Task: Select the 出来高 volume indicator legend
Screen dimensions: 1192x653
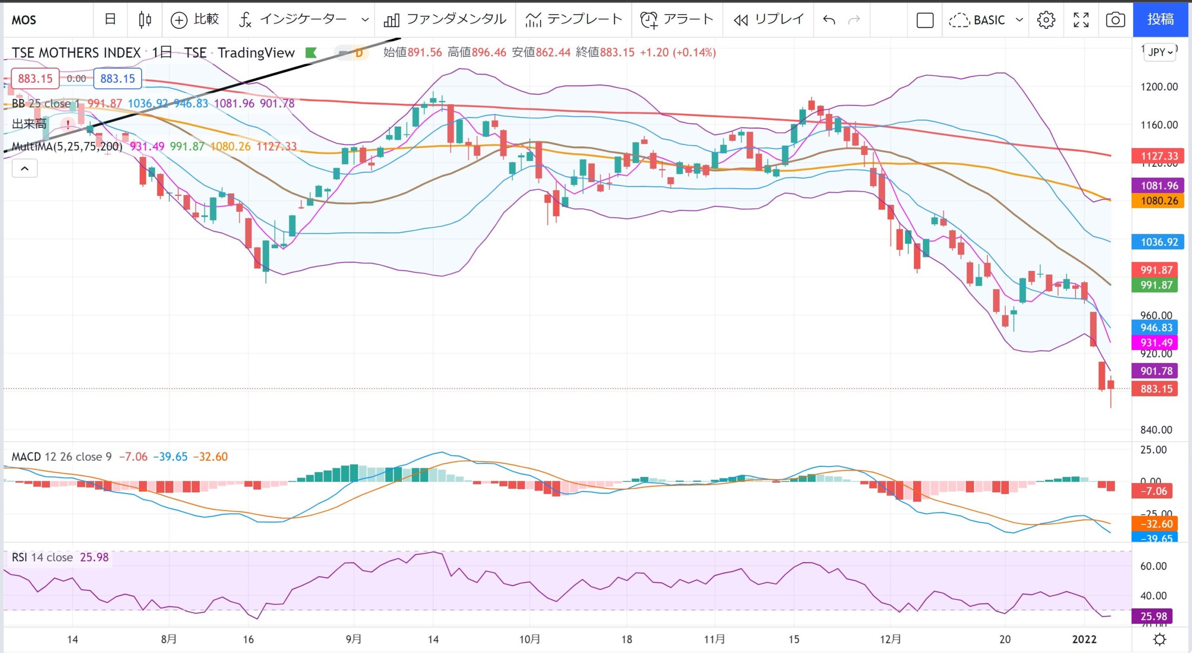Action: (x=29, y=124)
